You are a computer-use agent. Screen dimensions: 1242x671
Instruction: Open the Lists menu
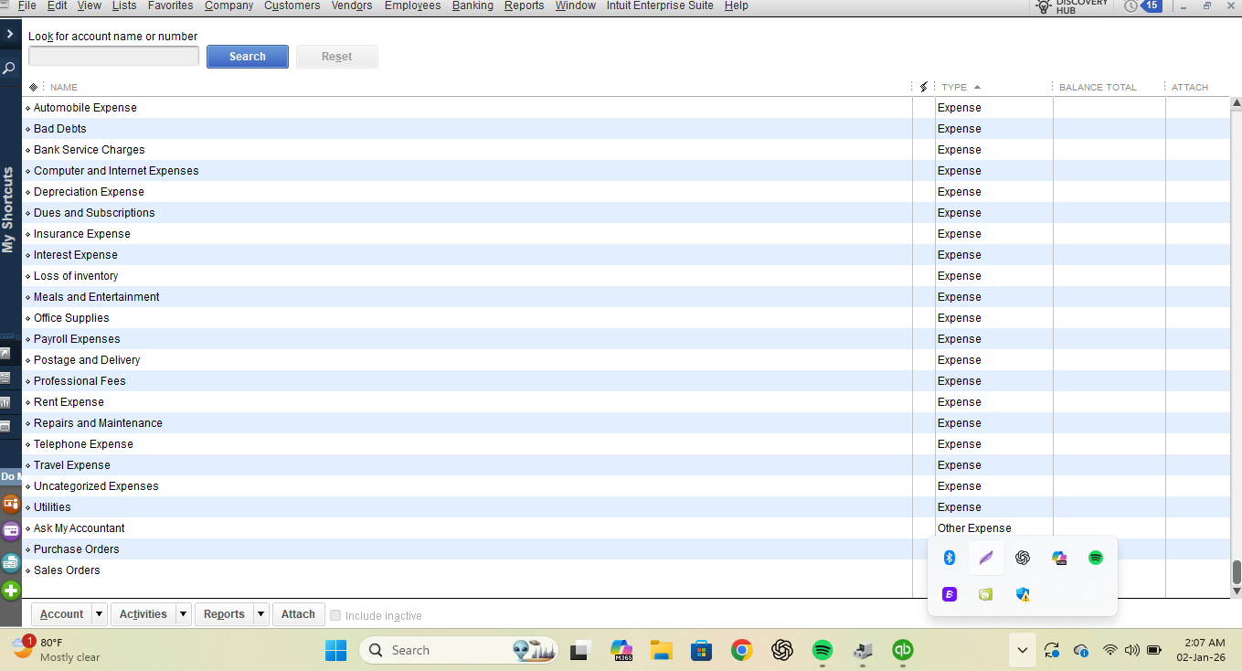point(124,5)
